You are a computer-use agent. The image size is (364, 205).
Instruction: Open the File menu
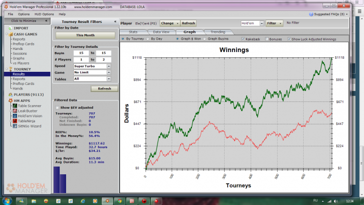[x=10, y=14]
